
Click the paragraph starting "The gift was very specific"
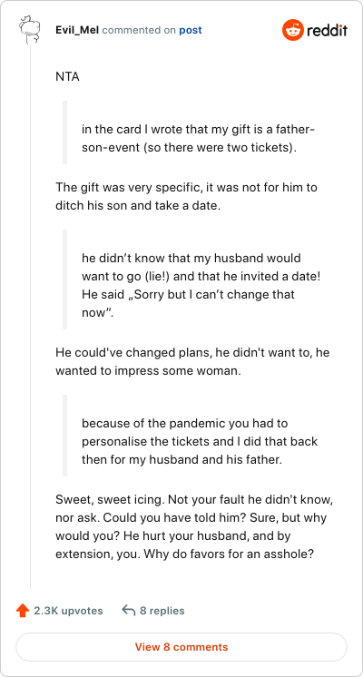[x=186, y=196]
